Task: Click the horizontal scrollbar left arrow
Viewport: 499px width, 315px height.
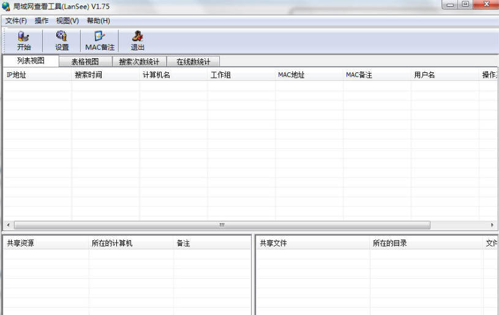Action: click(x=8, y=225)
